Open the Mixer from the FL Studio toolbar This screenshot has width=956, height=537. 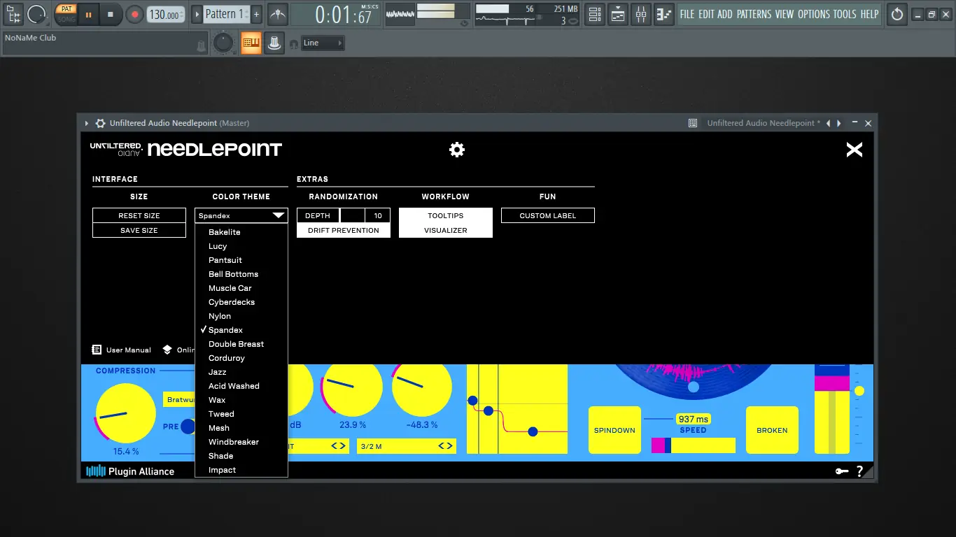640,14
